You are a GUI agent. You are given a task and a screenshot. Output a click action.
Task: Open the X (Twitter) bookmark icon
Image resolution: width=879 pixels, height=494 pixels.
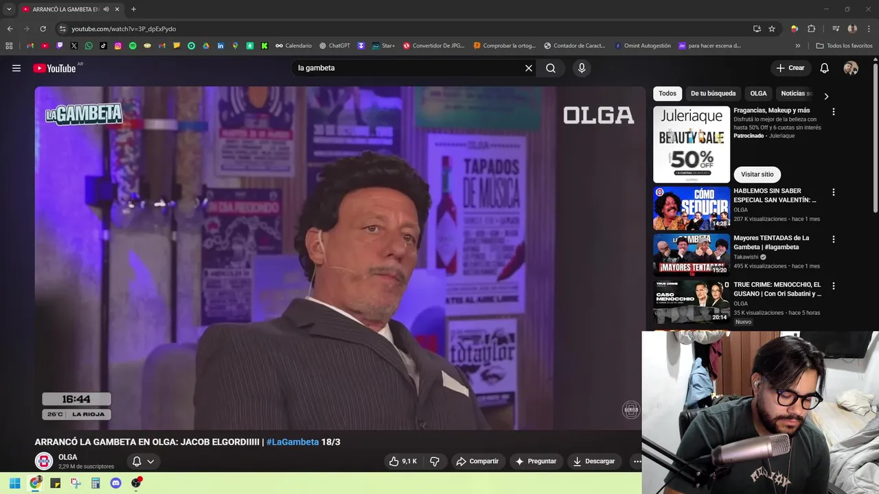74,46
